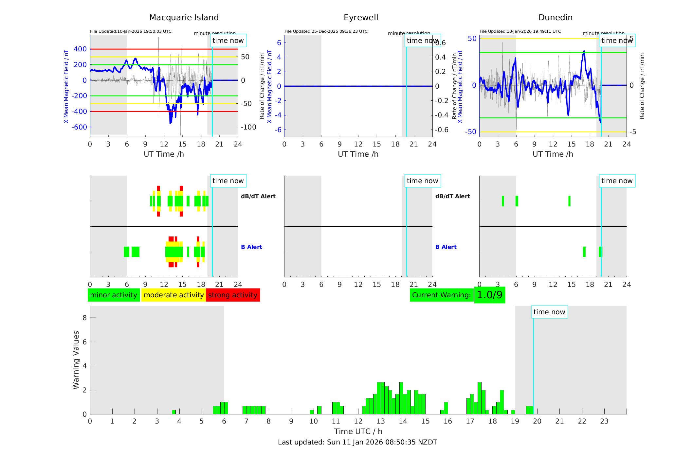Click time now marker on Macquarie Island magnetic plot
This screenshot has height=470, width=693.
(228, 41)
